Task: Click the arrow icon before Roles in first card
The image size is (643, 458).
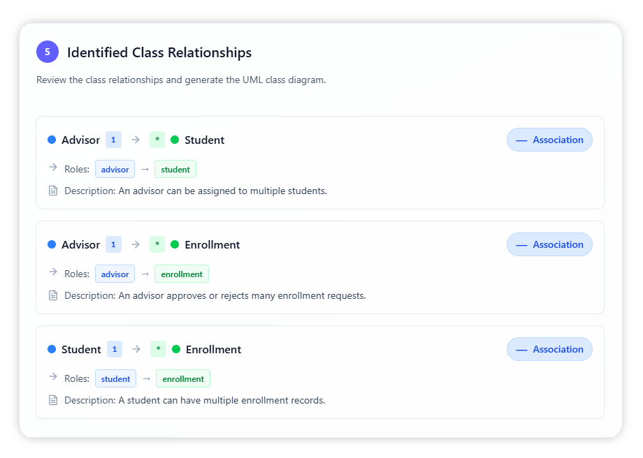Action: [53, 168]
